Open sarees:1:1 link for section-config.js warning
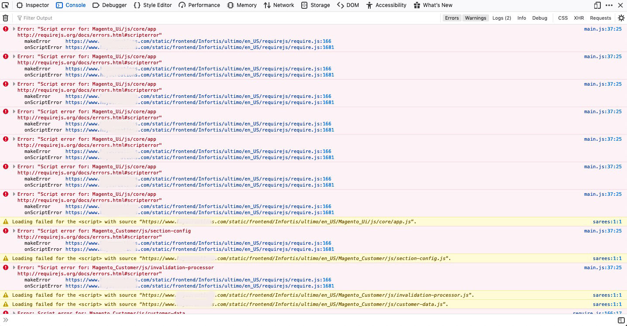This screenshot has height=326, width=627. point(607,258)
